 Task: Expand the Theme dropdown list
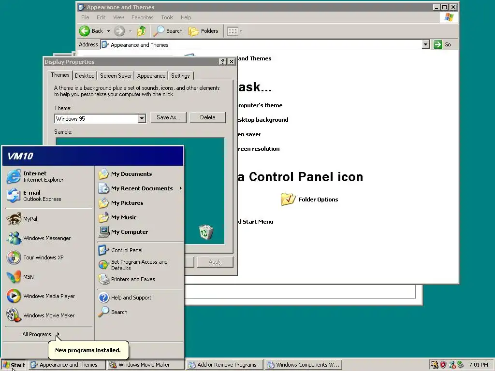pos(142,119)
